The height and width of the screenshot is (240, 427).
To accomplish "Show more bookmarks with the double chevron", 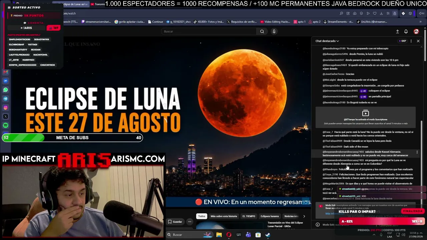I will (x=420, y=22).
